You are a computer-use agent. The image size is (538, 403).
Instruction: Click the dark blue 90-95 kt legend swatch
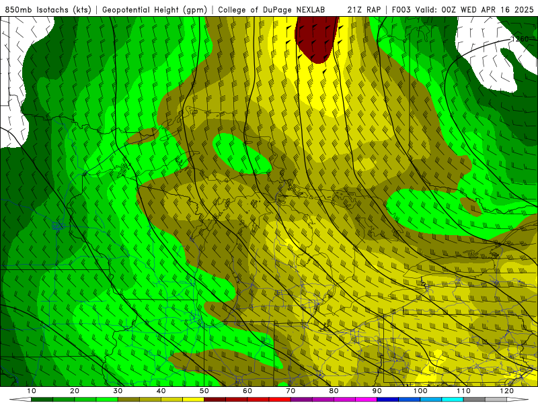point(388,400)
